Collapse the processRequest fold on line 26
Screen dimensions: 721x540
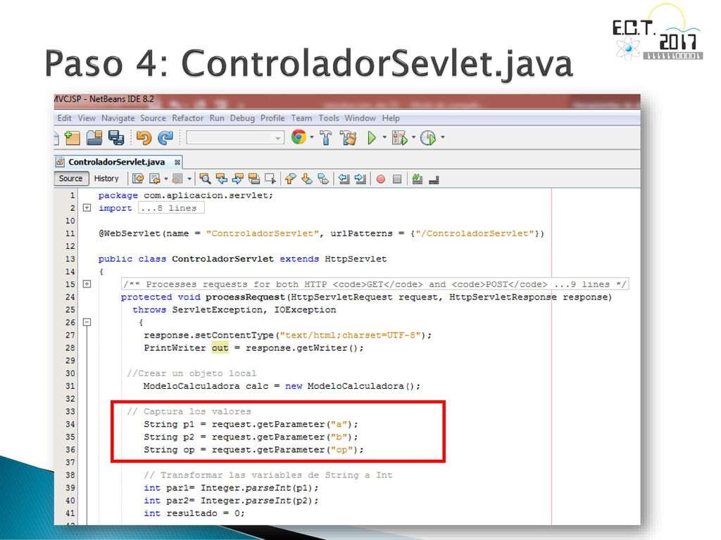[x=87, y=322]
